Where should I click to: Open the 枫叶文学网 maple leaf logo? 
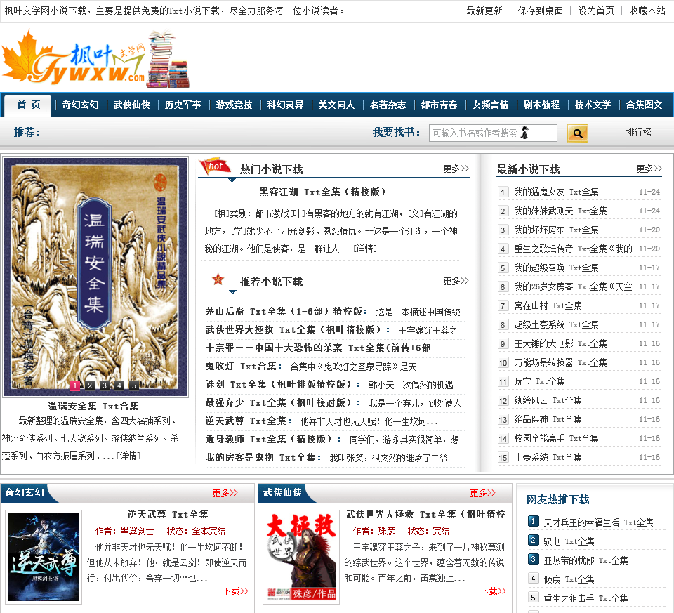pyautogui.click(x=95, y=59)
